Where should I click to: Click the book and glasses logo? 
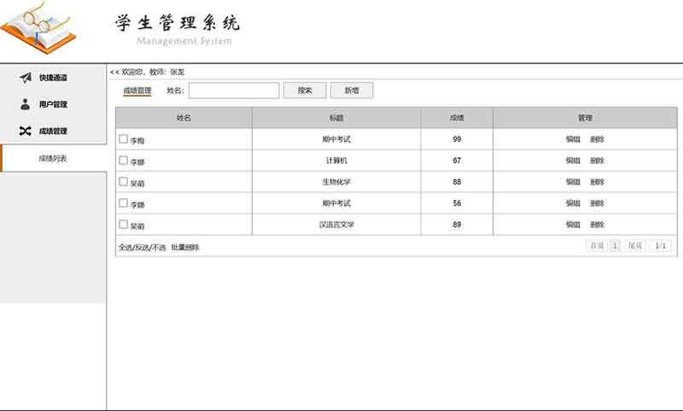pyautogui.click(x=38, y=27)
